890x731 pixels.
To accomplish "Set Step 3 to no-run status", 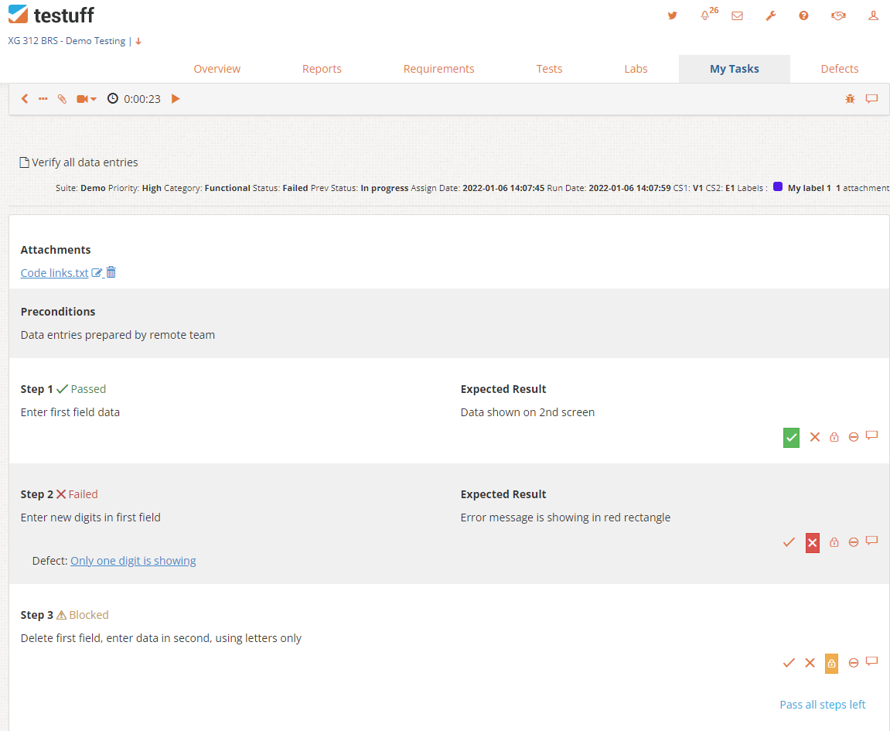I will (x=853, y=663).
